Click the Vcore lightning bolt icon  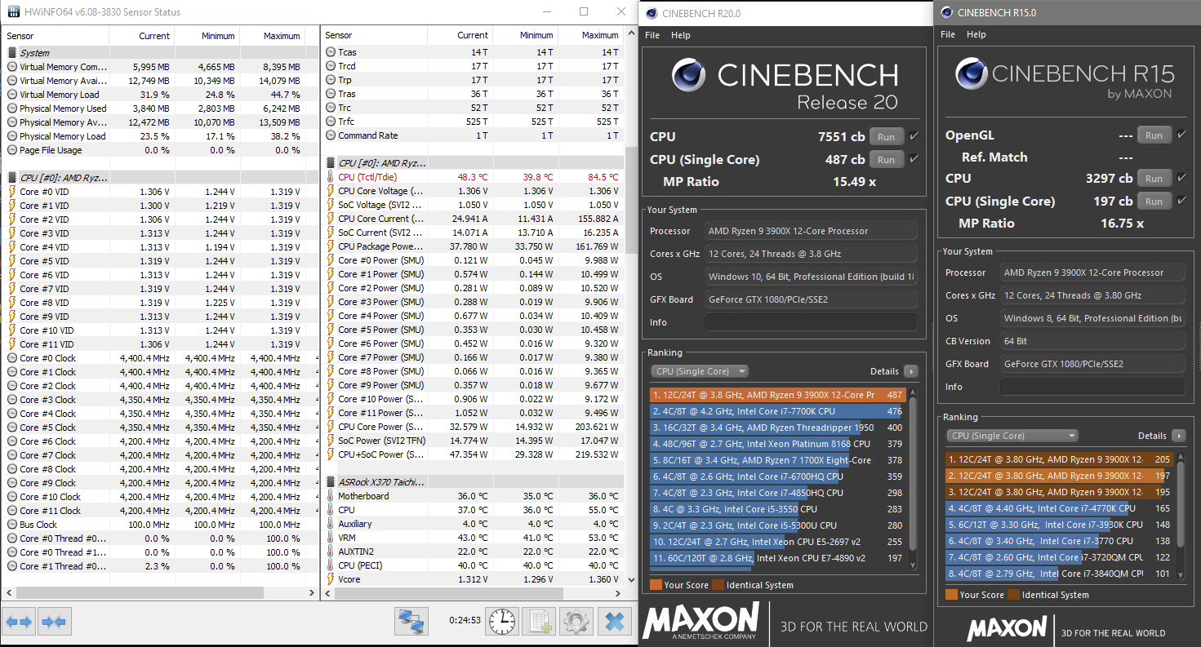330,579
